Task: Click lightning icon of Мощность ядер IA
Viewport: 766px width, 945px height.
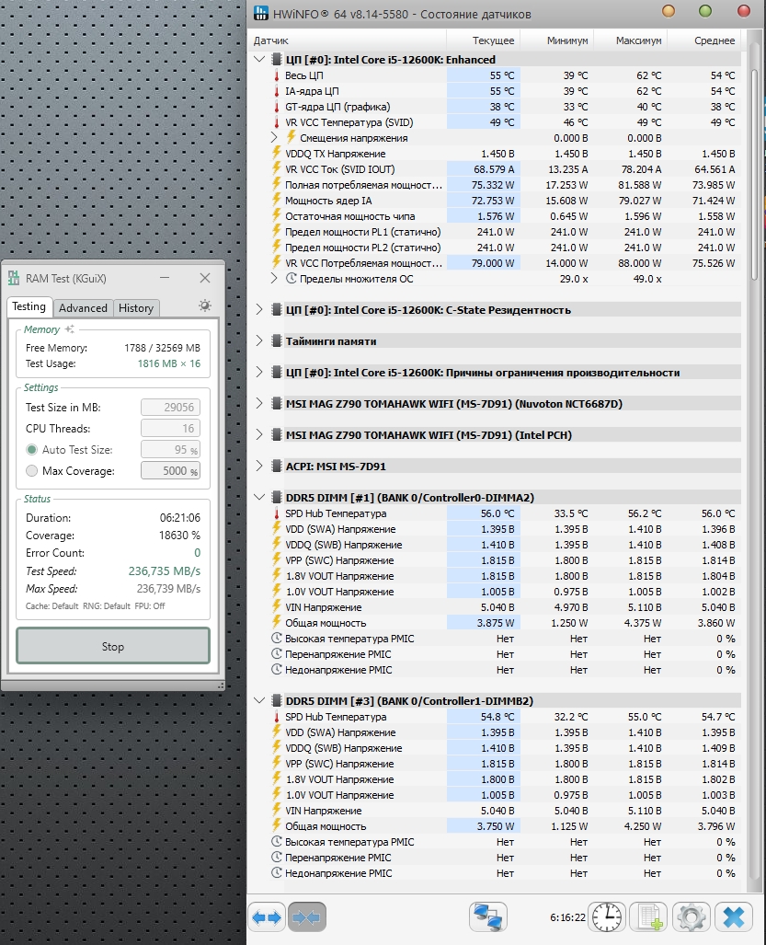Action: [277, 200]
